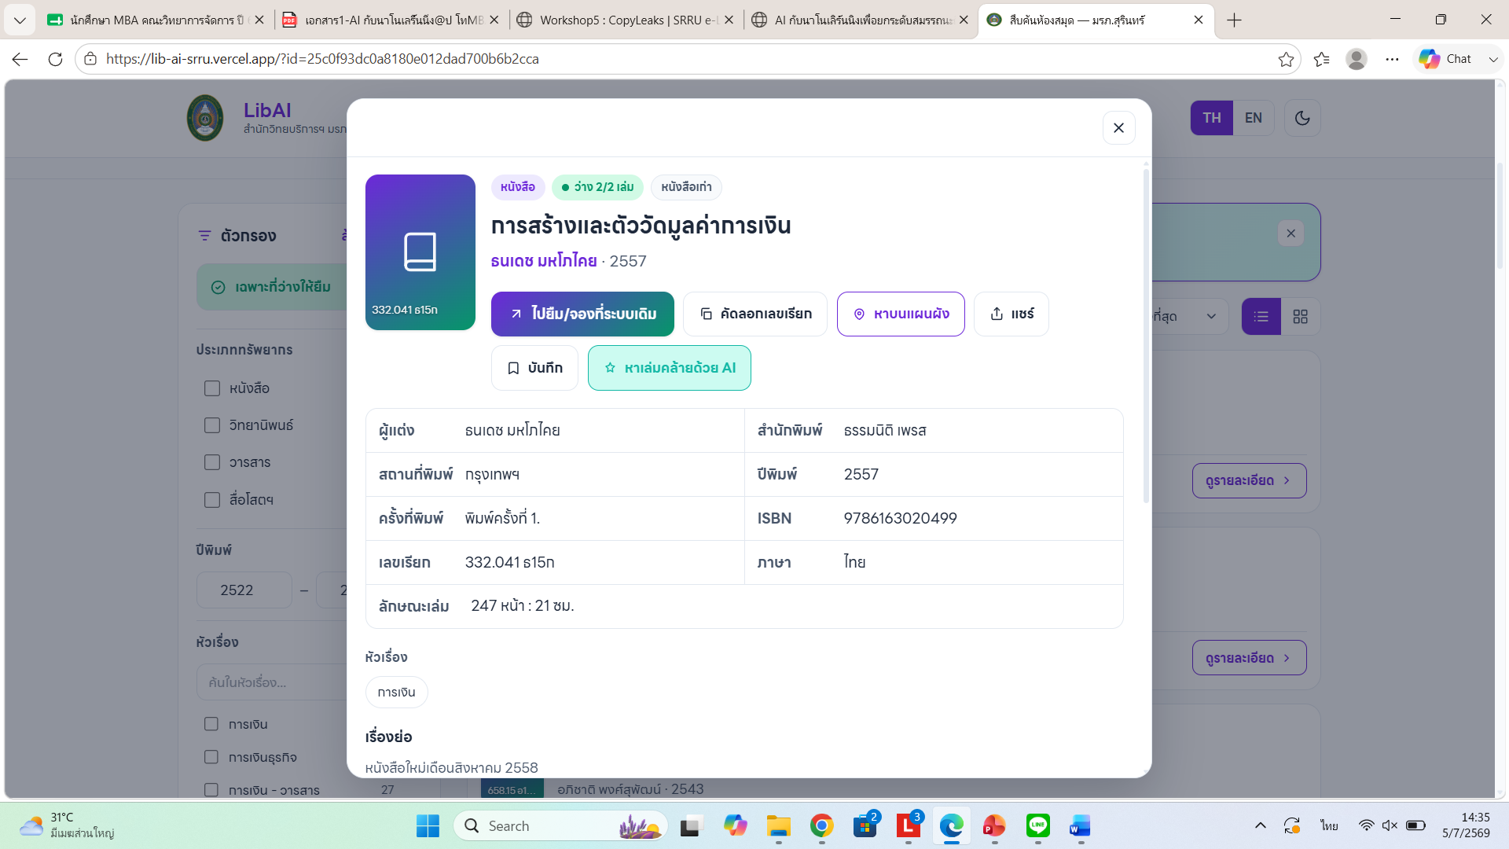This screenshot has width=1509, height=849.
Task: Open the browser tab list chevron
Action: tap(20, 20)
